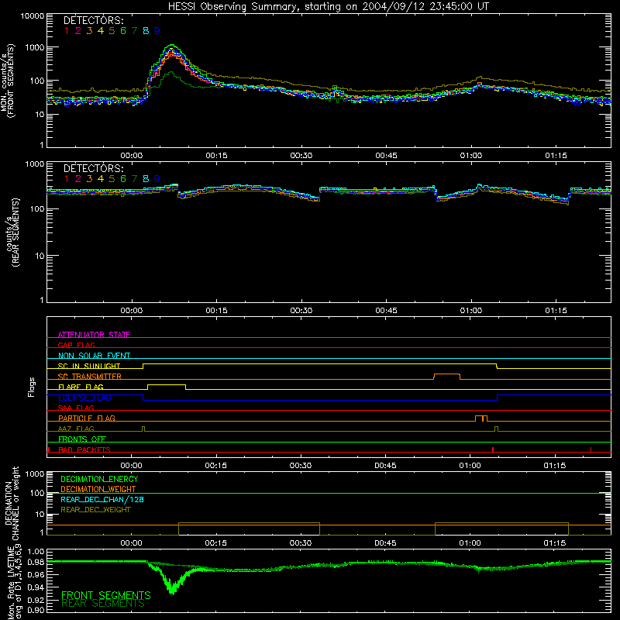The image size is (620, 620).
Task: Select detector 2 in front segments legend
Action: click(78, 31)
